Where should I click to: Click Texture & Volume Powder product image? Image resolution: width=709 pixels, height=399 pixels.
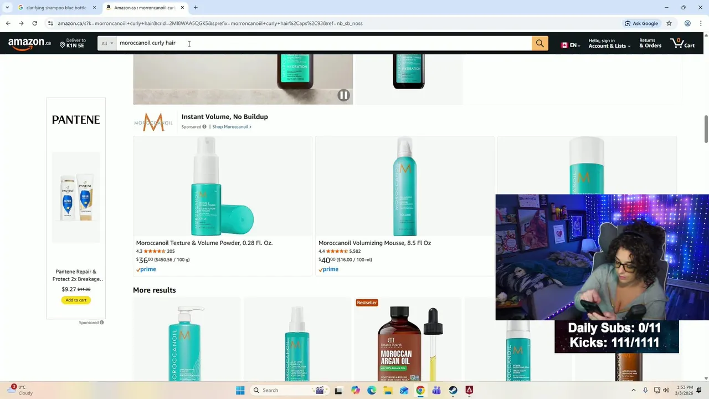(222, 187)
